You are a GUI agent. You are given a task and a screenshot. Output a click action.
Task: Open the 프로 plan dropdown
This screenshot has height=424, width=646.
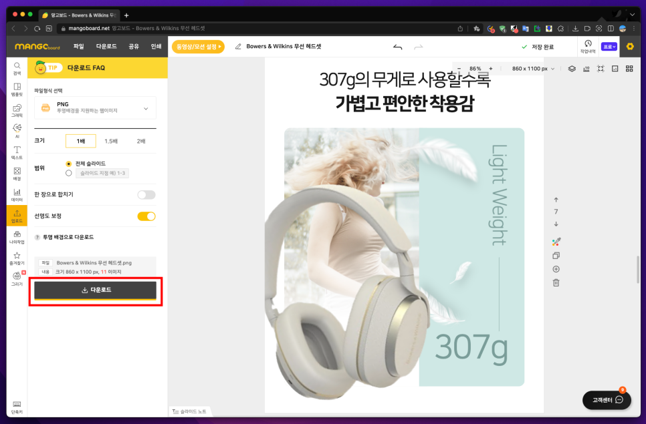(609, 47)
